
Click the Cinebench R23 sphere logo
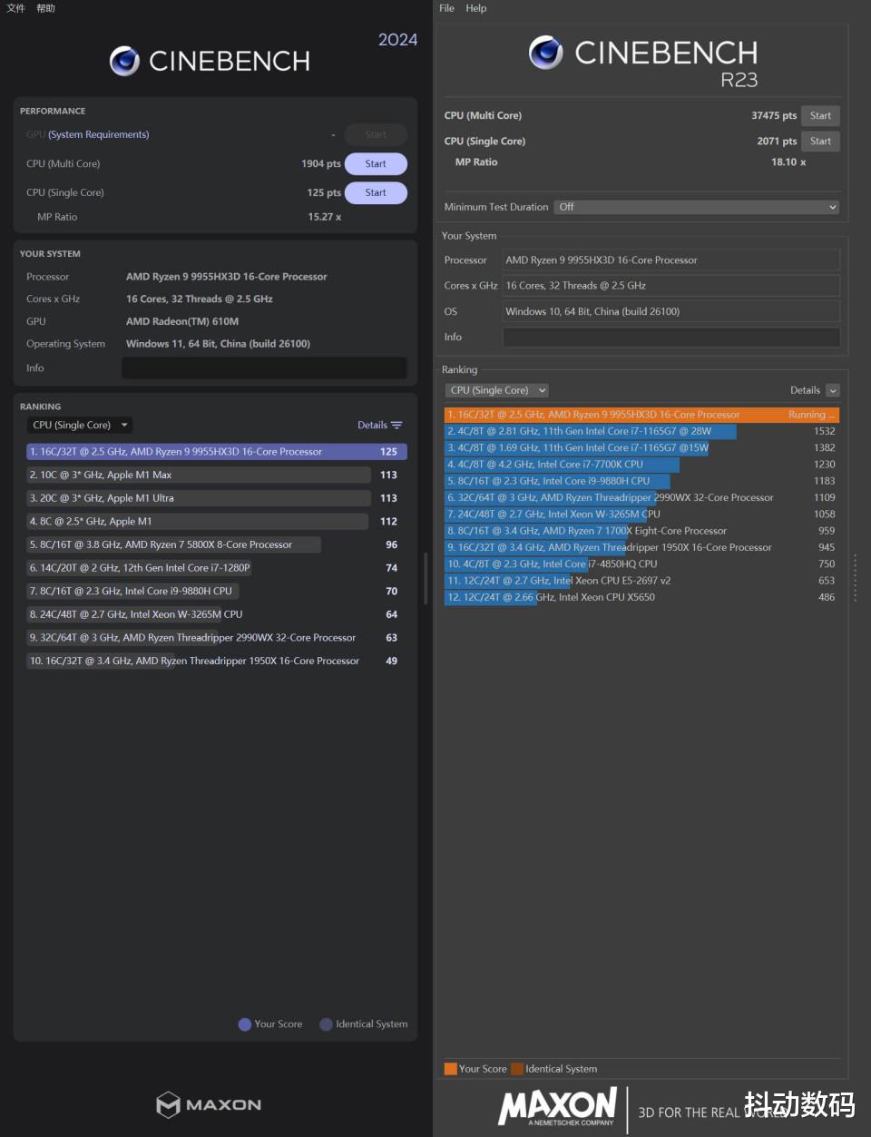[545, 53]
